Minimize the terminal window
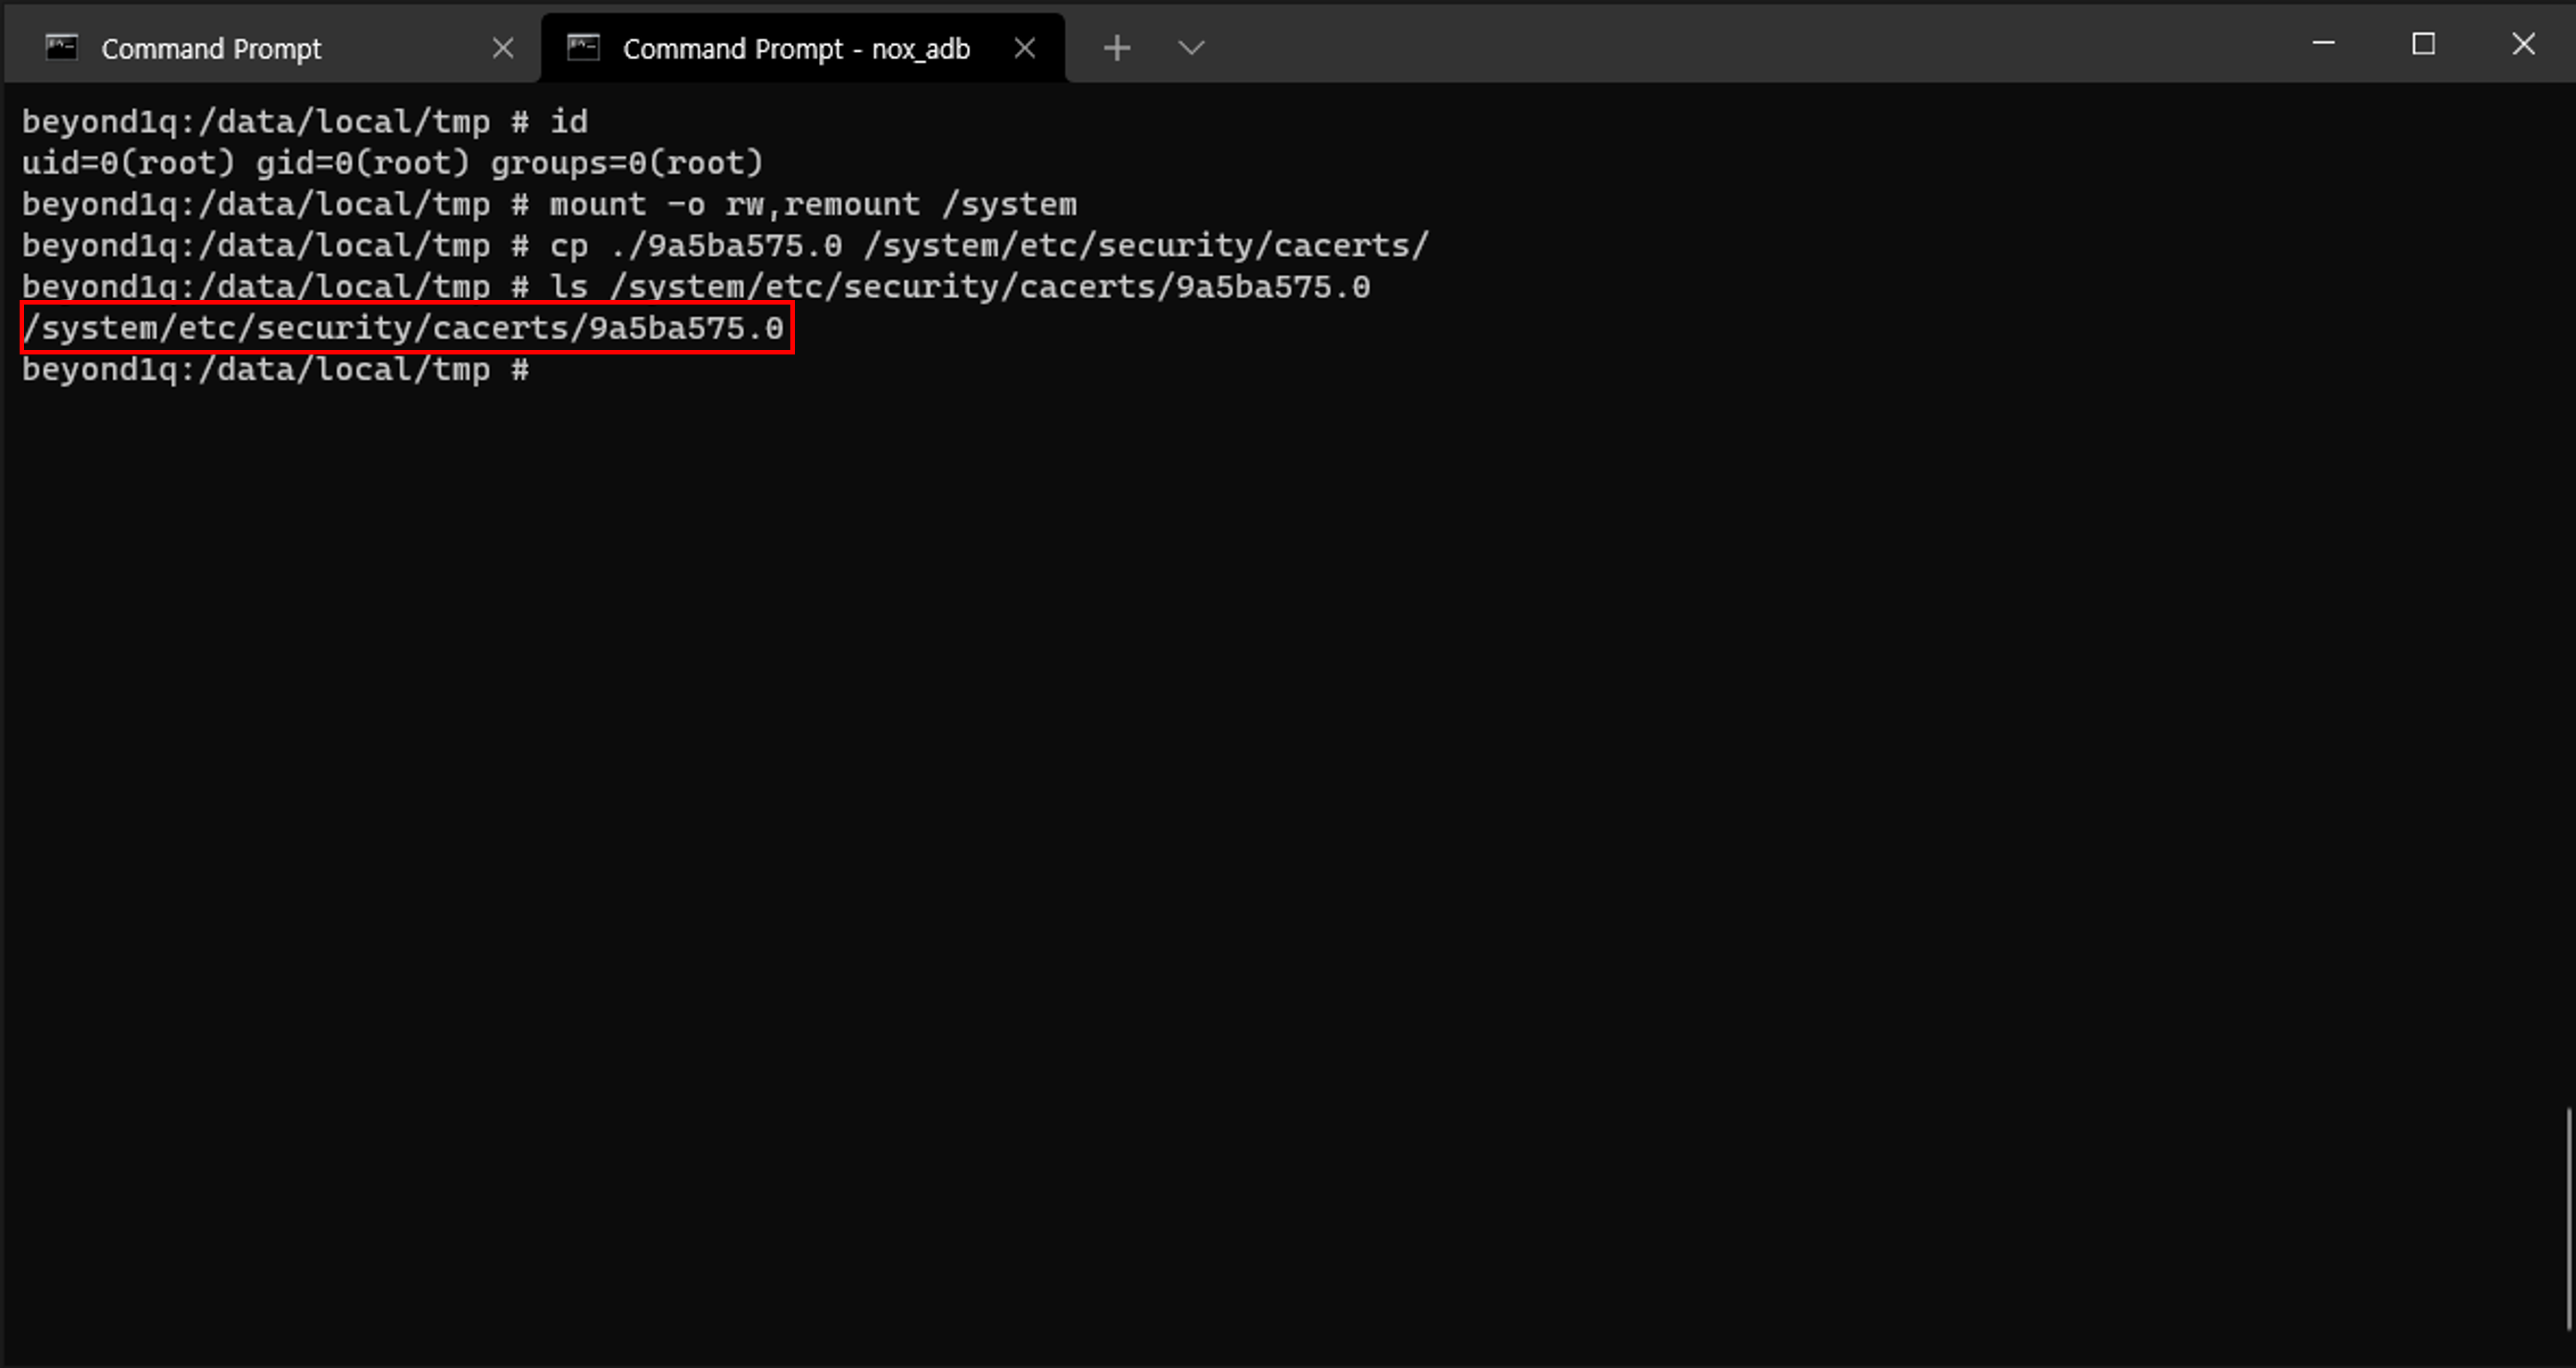This screenshot has height=1368, width=2576. (x=2323, y=44)
